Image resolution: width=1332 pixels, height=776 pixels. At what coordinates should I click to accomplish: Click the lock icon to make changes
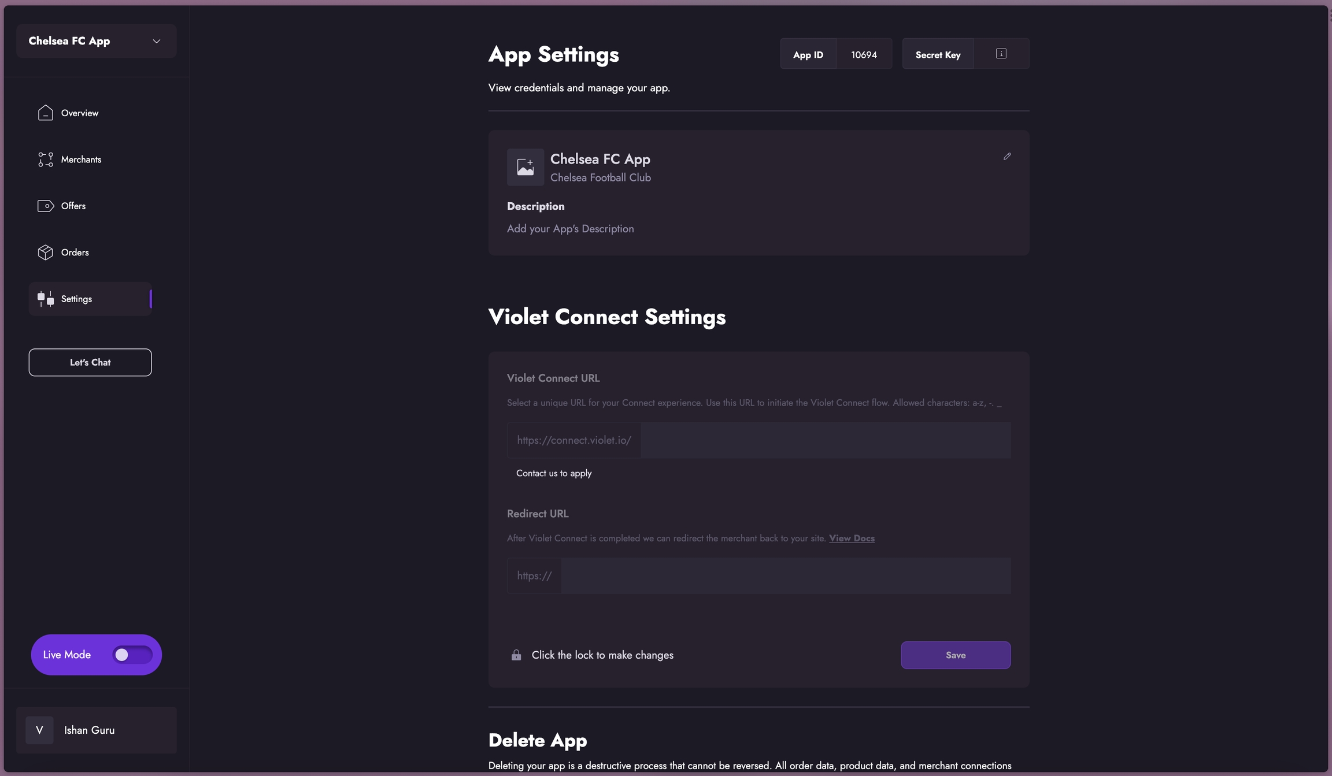[x=516, y=655]
